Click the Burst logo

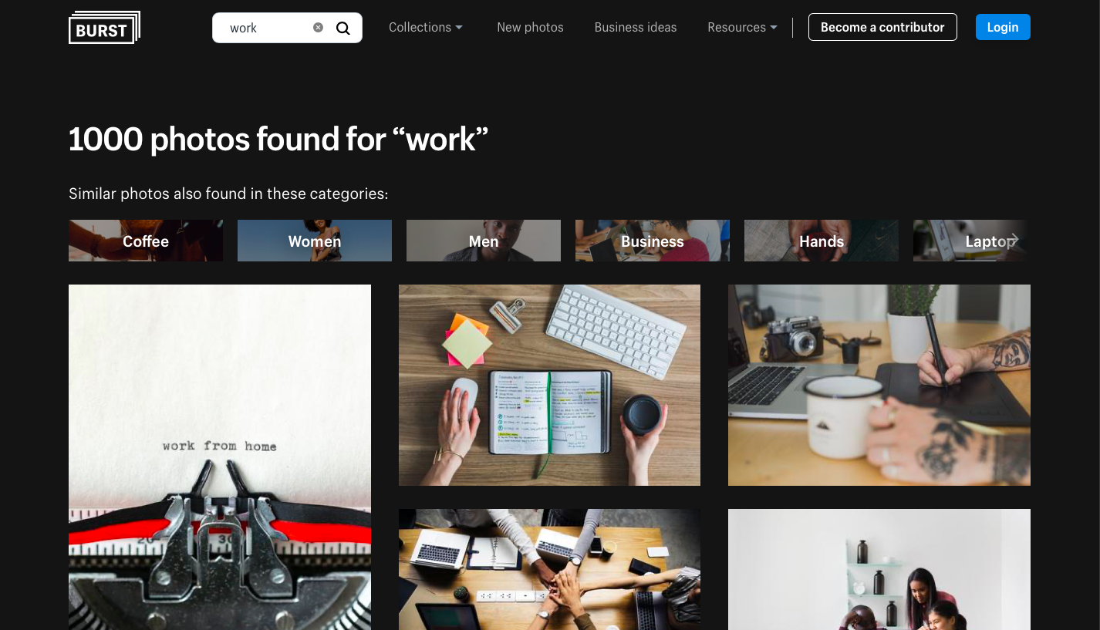point(104,28)
